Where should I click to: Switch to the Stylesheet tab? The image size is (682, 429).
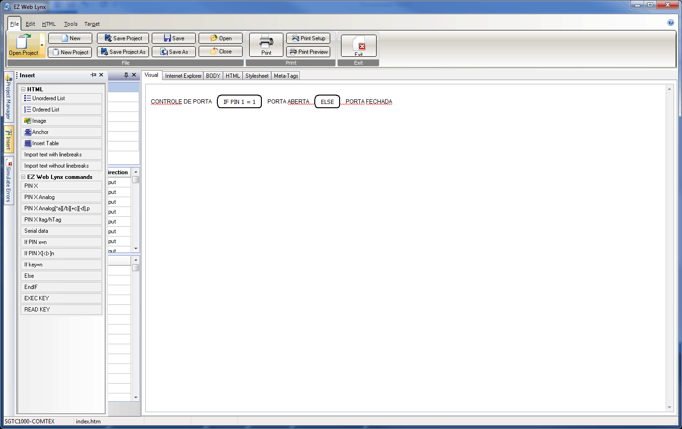pyautogui.click(x=257, y=76)
